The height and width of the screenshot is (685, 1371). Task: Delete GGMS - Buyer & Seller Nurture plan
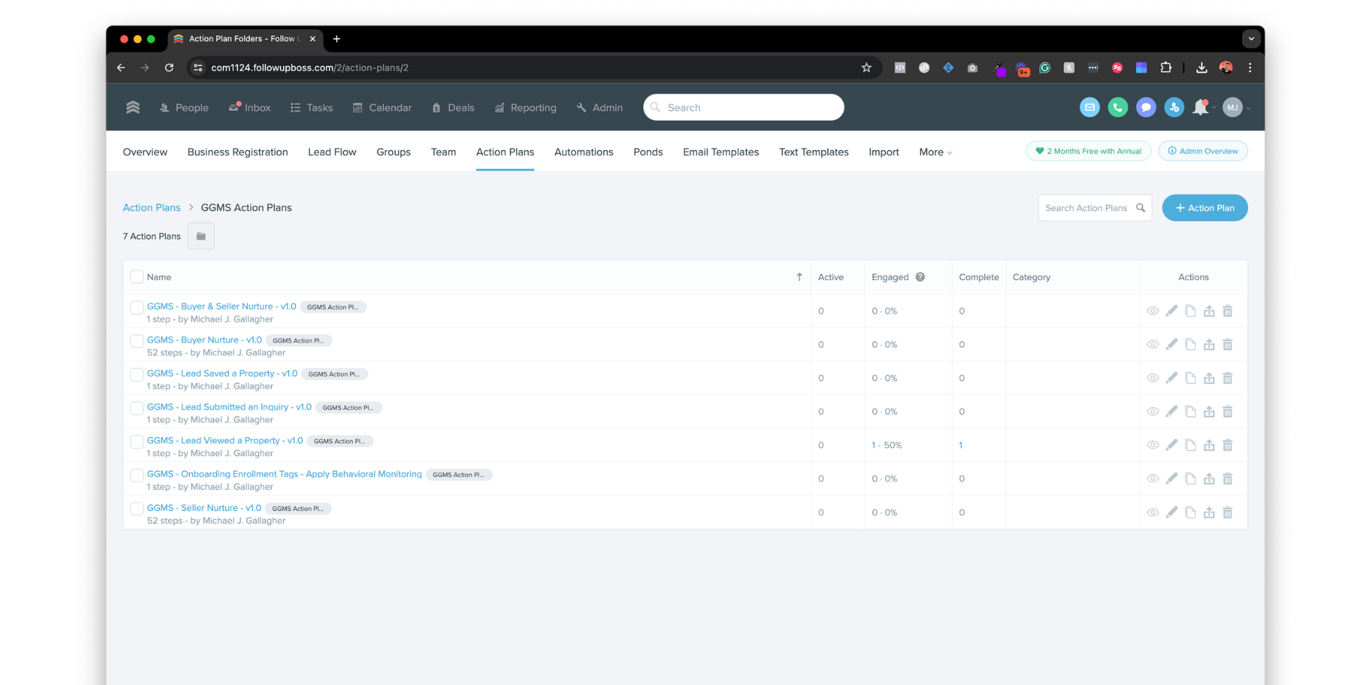(x=1228, y=311)
